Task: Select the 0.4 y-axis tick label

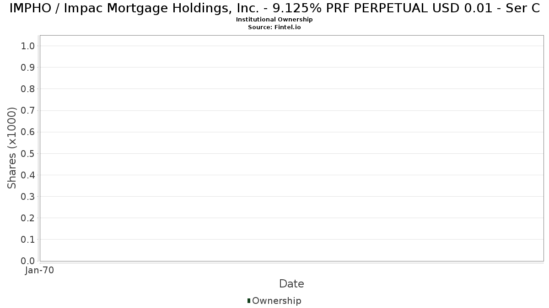Action: (27, 175)
